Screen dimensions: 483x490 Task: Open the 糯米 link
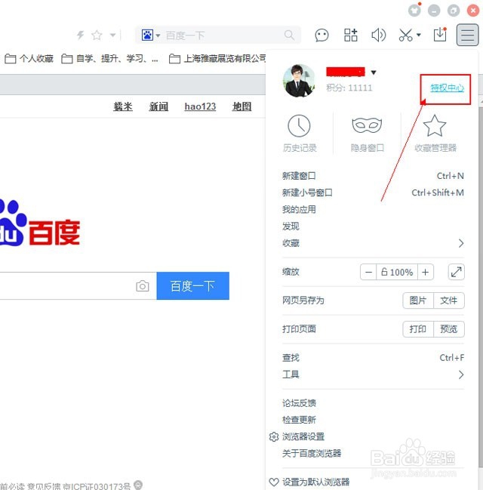coord(123,106)
